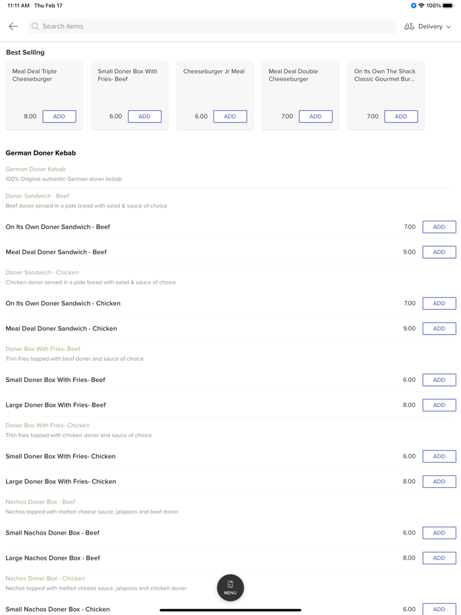Select the Nachos Doner Box - Chicken heading
Image resolution: width=461 pixels, height=615 pixels.
pos(45,578)
